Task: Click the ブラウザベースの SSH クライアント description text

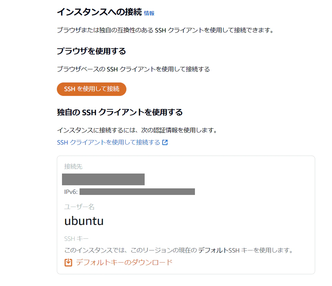Action: click(133, 69)
